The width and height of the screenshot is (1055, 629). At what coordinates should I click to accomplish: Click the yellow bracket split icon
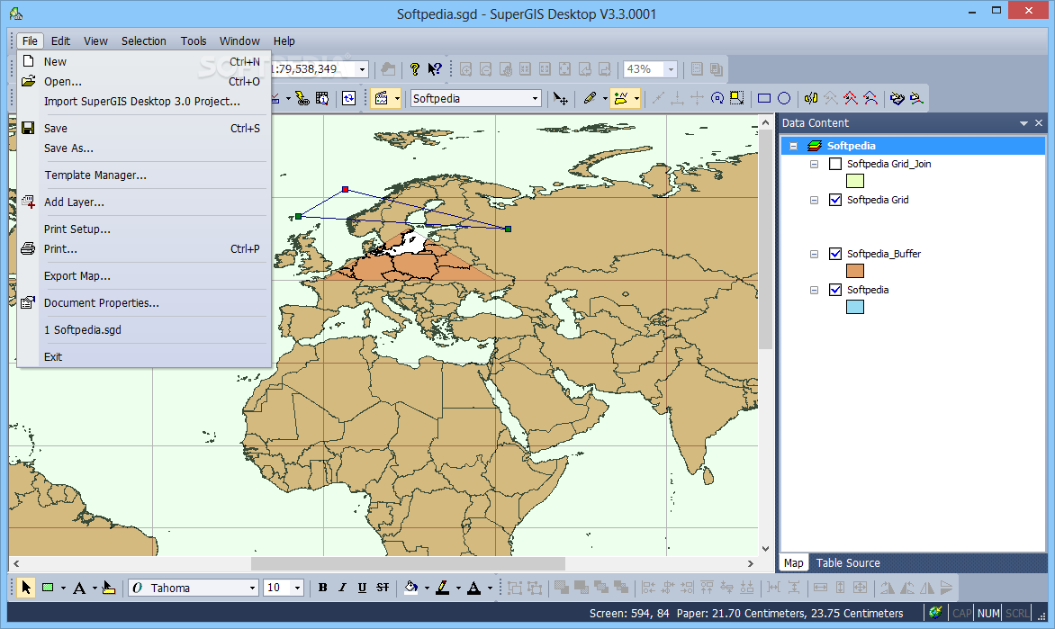click(x=811, y=98)
